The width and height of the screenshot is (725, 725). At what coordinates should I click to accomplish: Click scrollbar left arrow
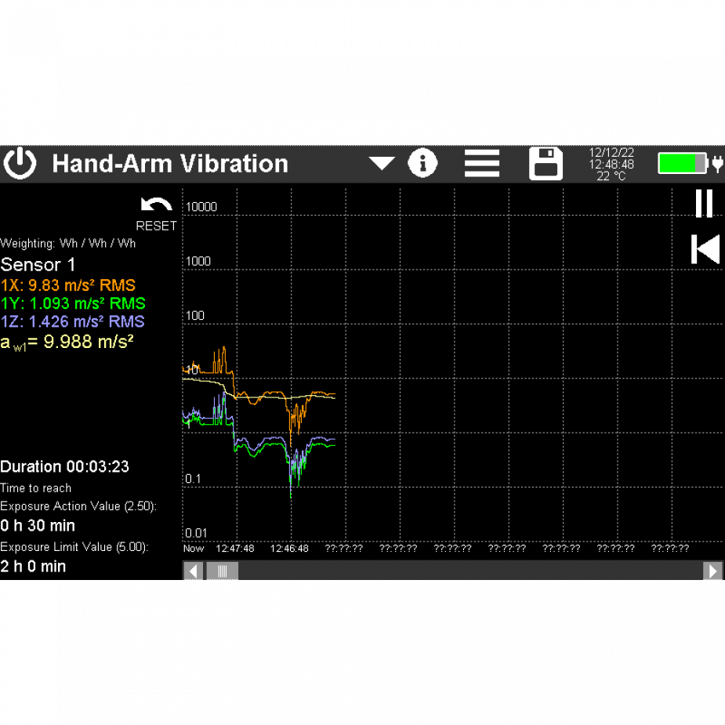(x=194, y=571)
